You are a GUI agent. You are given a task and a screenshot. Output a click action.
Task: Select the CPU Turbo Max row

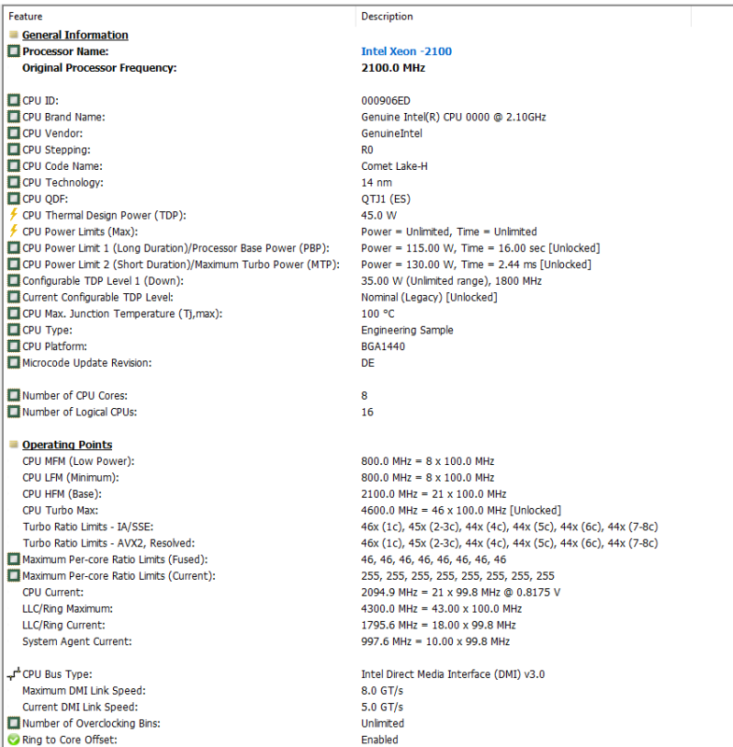coord(367,510)
